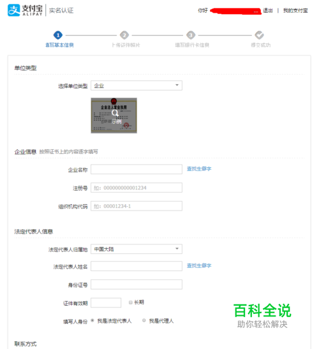Click 查找生僻字 link beside 企业名称
Viewport: 319px width, 349px height.
pyautogui.click(x=199, y=169)
